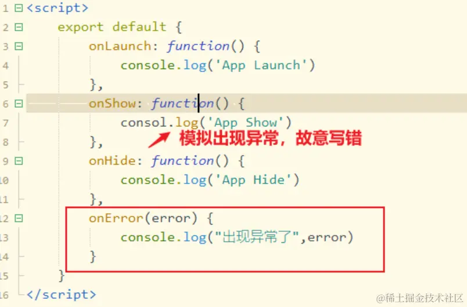Screen dimensions: 467x307
Task: Click the closing script tag
Action: pos(62,294)
